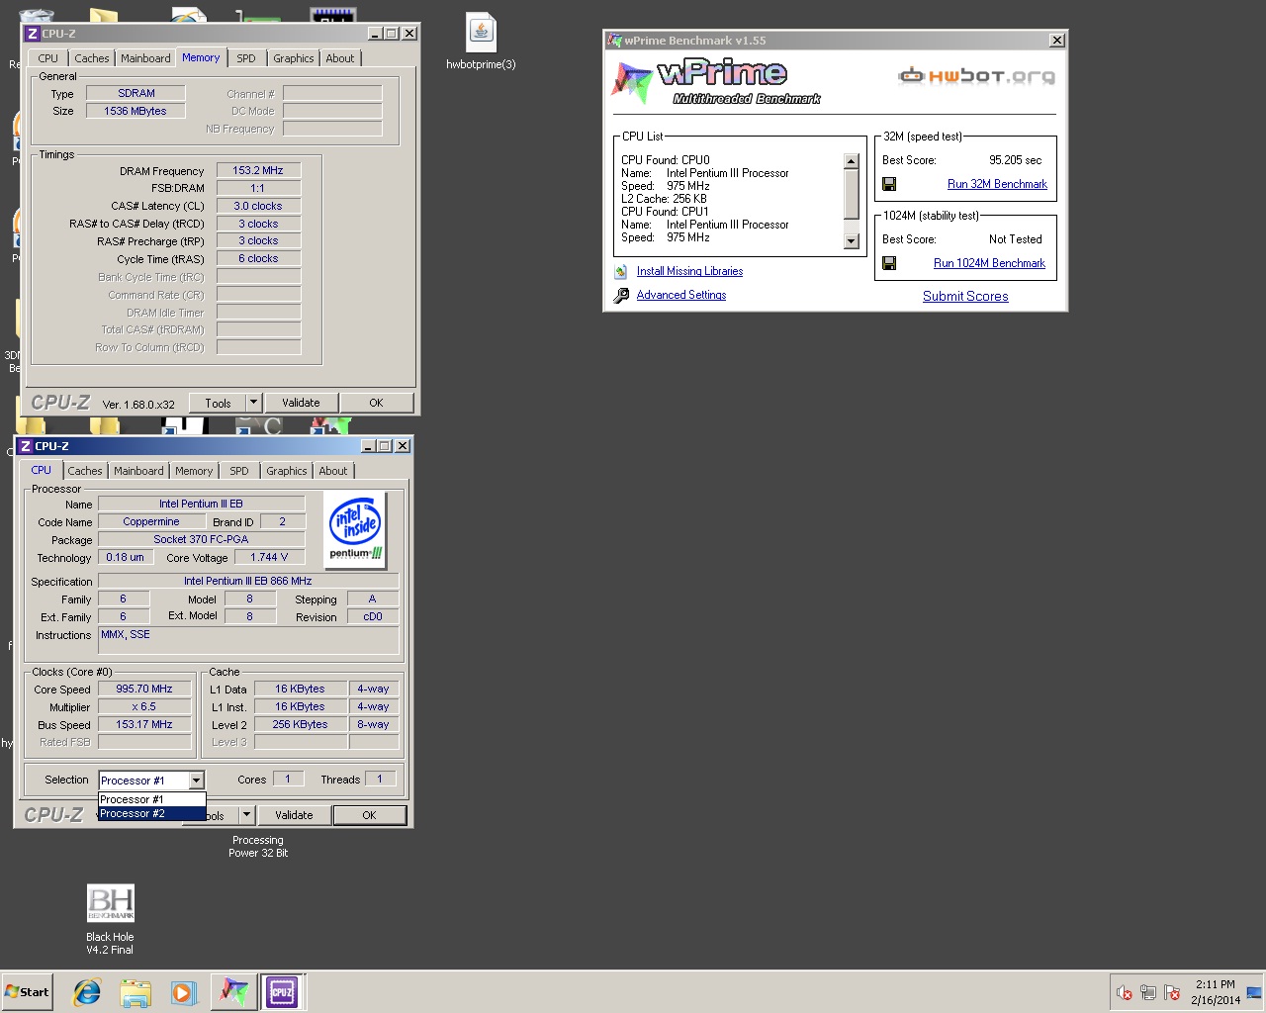
Task: Click the HWBOT.org logo in wPrime
Action: (x=976, y=75)
